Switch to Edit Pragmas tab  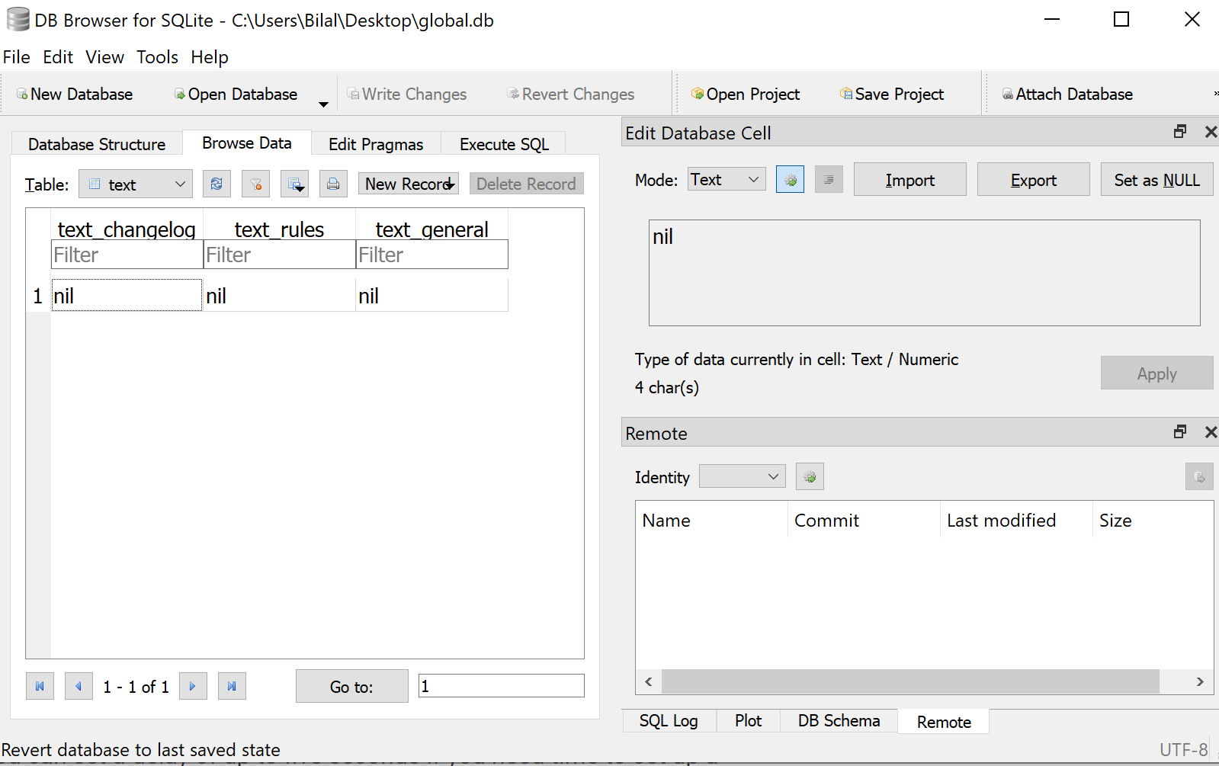tap(376, 144)
